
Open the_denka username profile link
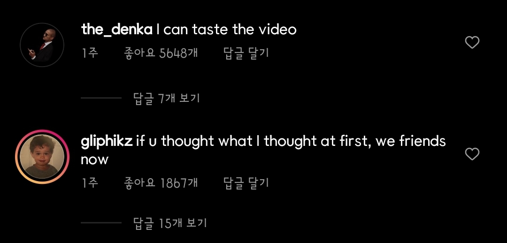coord(116,30)
